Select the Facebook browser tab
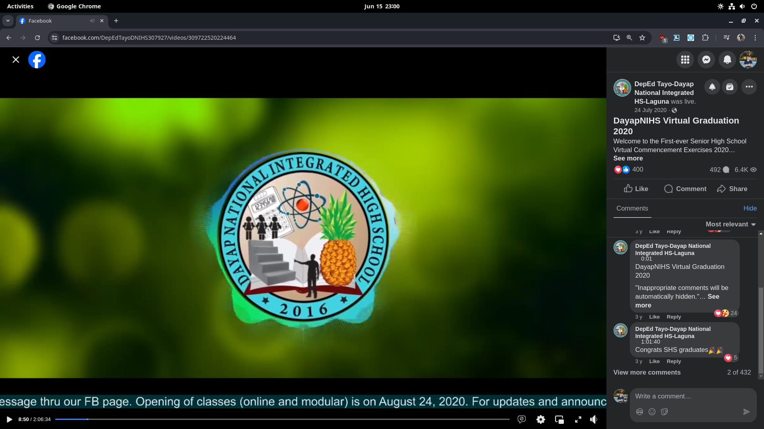Screen dimensions: 764x429 [62, 21]
